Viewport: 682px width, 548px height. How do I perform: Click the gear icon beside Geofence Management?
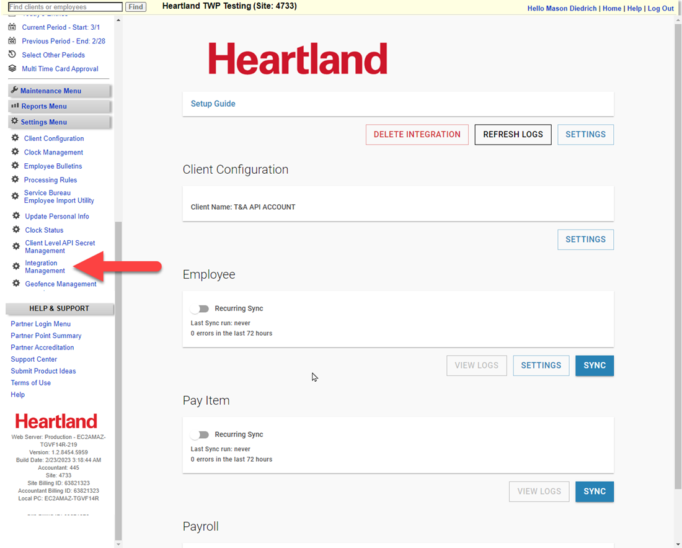point(15,284)
